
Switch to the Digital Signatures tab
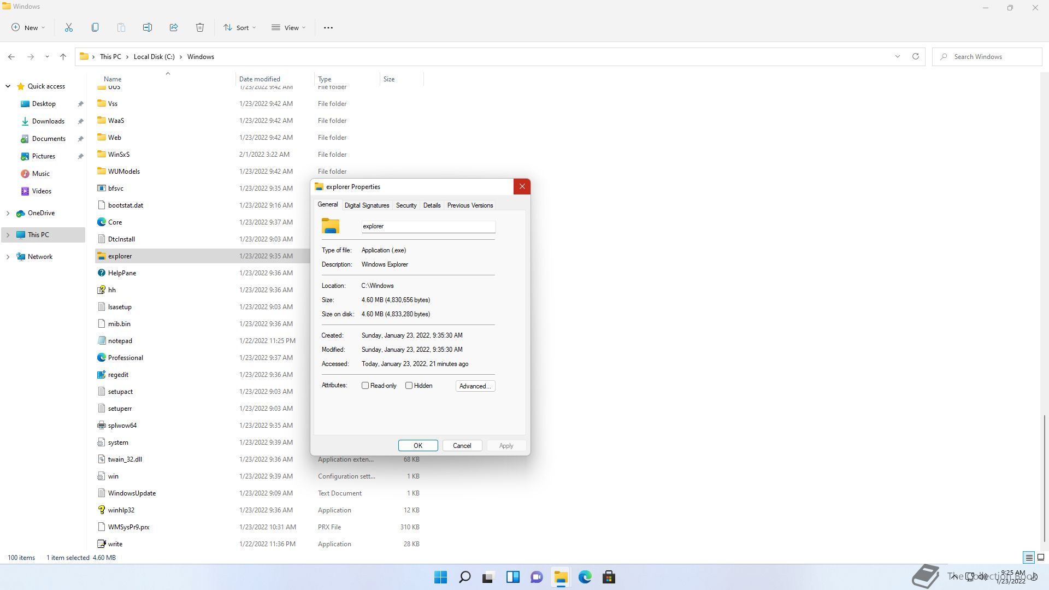367,205
